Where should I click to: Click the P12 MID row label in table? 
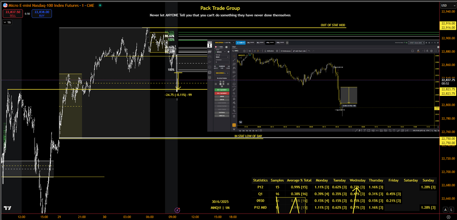click(261, 207)
